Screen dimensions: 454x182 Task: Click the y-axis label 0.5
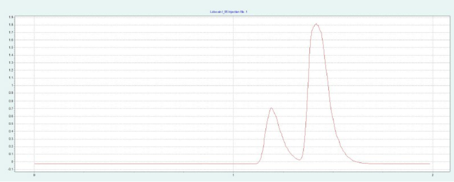[11, 124]
